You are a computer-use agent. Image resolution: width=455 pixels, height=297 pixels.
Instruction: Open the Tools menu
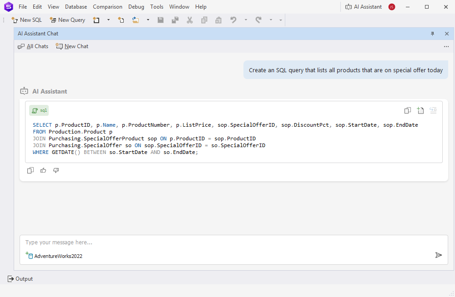pyautogui.click(x=157, y=7)
